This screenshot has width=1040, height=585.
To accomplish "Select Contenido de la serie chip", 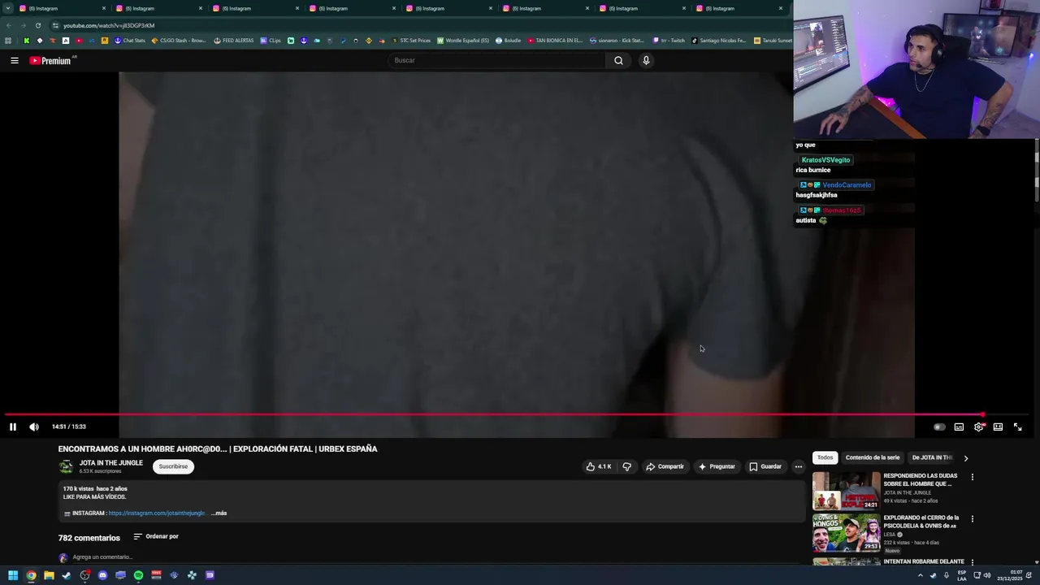I will click(x=873, y=457).
